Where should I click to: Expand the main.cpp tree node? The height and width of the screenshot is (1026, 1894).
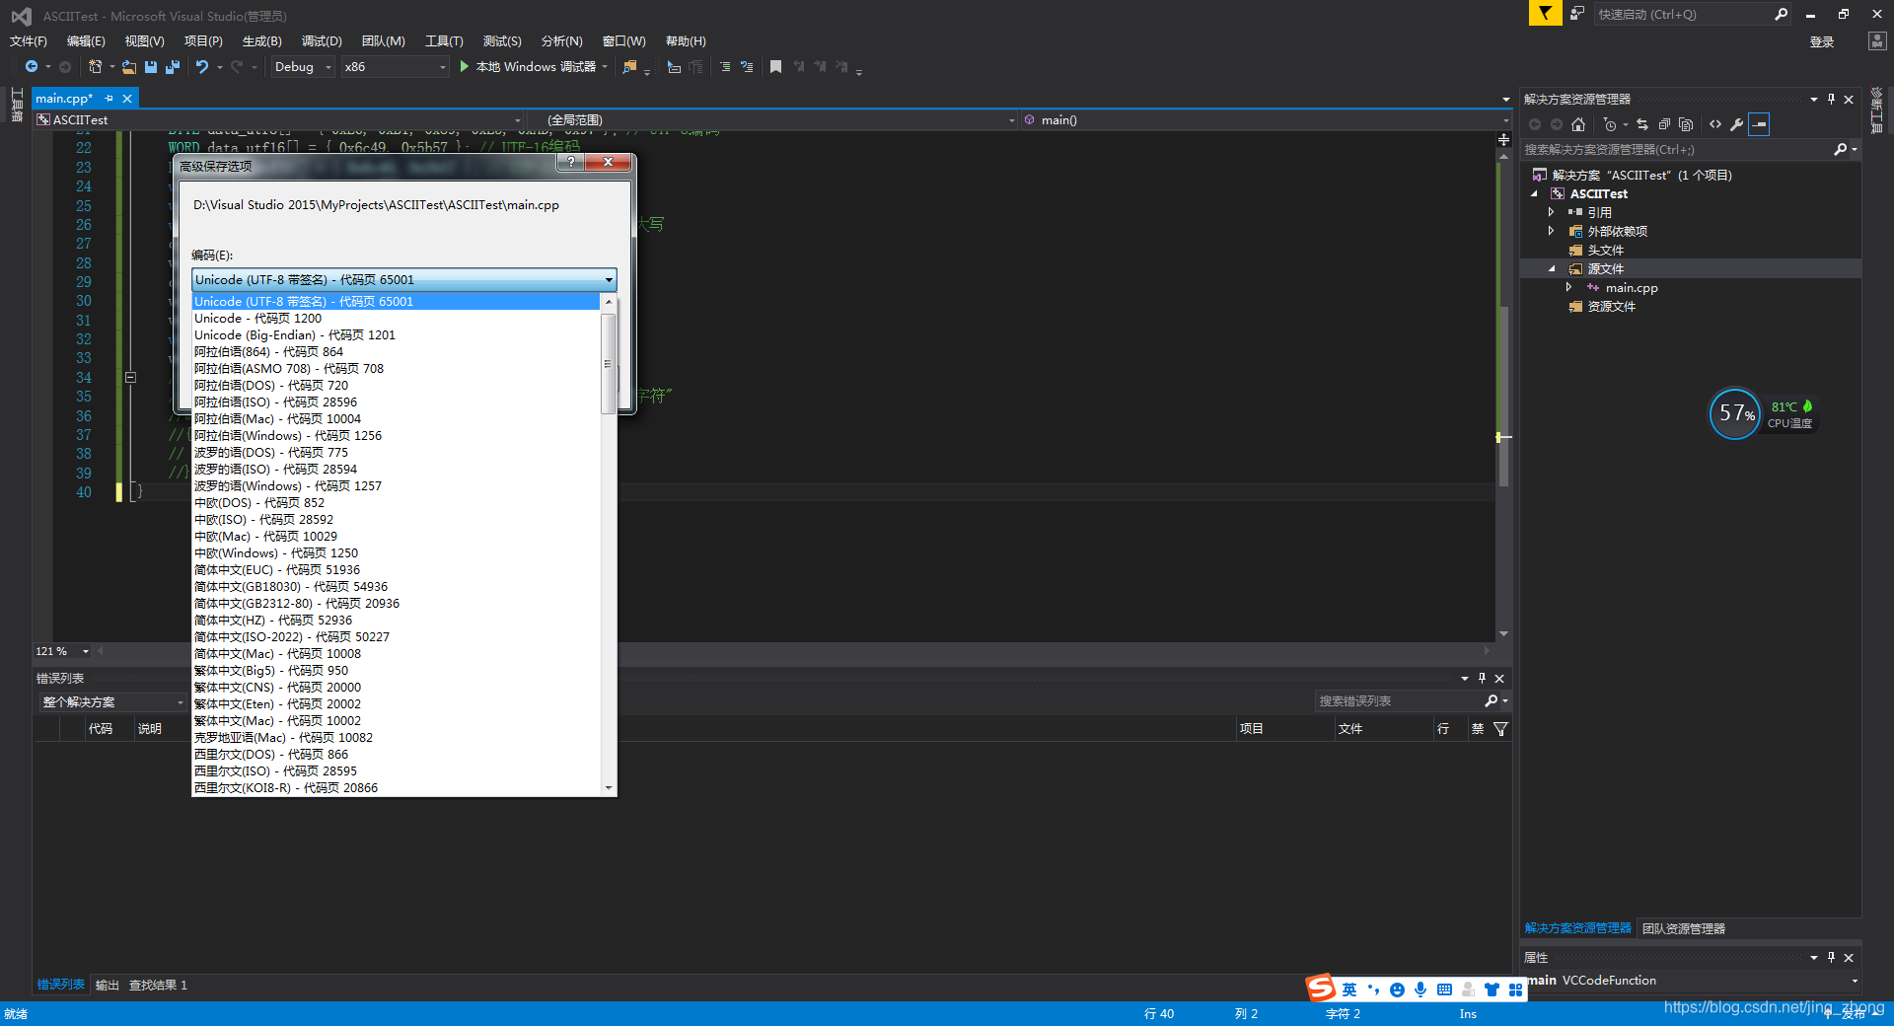[1569, 287]
